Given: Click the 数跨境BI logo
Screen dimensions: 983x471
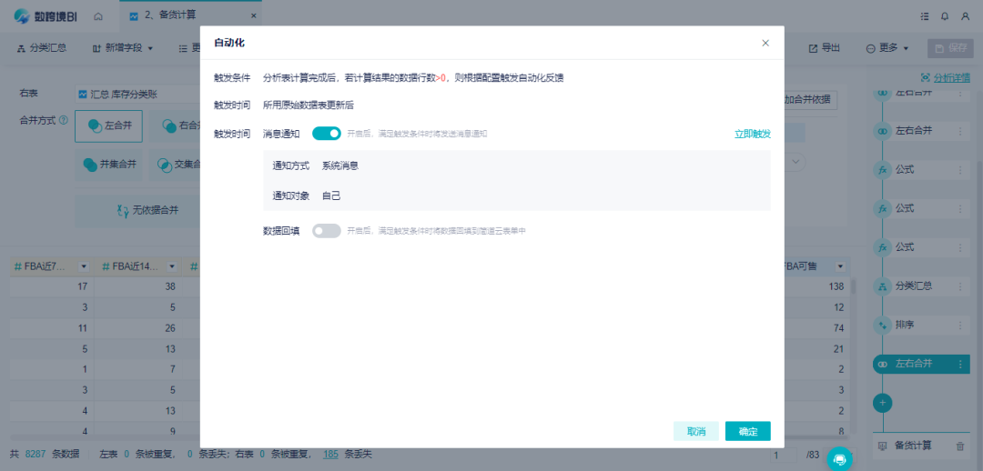Looking at the screenshot, I should 46,17.
